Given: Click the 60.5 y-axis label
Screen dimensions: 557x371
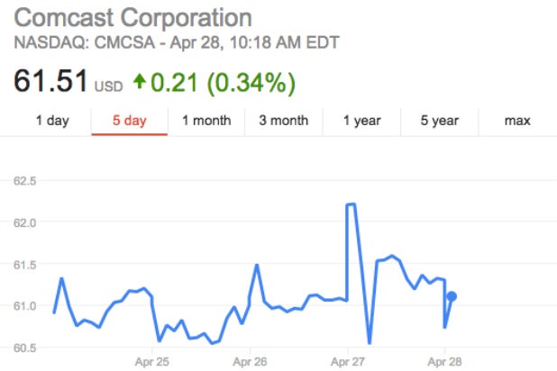Looking at the screenshot, I should [x=25, y=348].
